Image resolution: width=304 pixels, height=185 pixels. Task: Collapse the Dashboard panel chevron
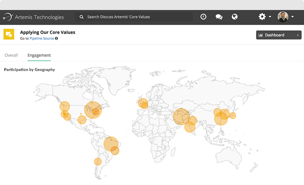coord(298,35)
